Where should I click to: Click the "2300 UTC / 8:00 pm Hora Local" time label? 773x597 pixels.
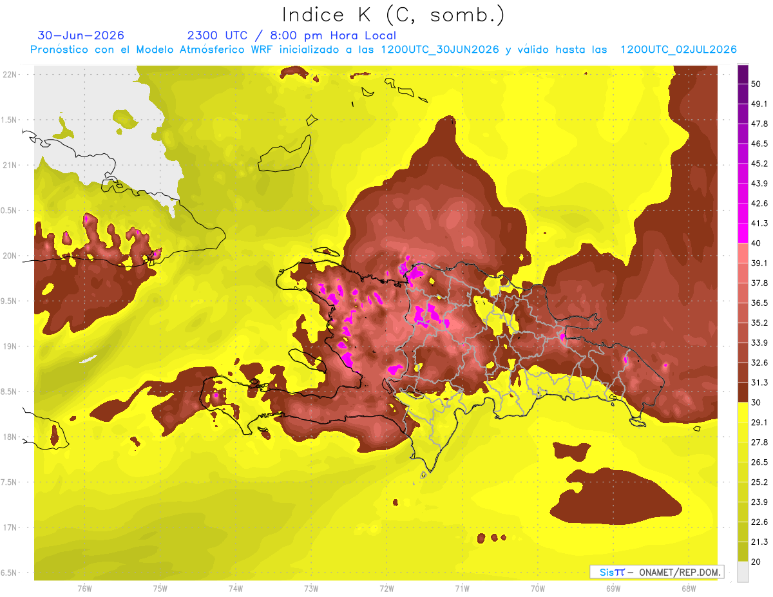click(x=291, y=35)
